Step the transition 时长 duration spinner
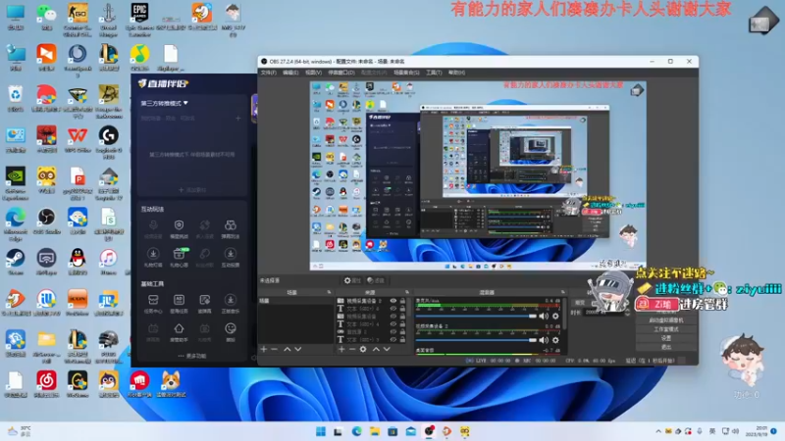This screenshot has width=785, height=441. [627, 312]
